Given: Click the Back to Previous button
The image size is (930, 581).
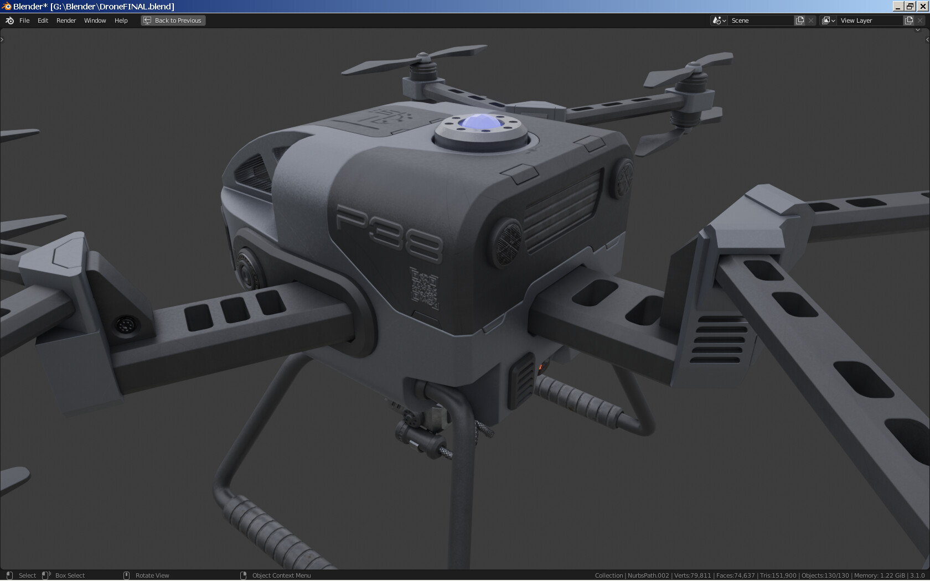Looking at the screenshot, I should point(173,20).
